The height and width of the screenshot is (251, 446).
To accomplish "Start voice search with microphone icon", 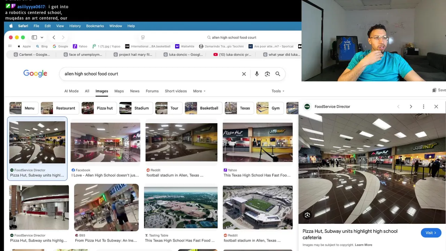I will (x=257, y=74).
